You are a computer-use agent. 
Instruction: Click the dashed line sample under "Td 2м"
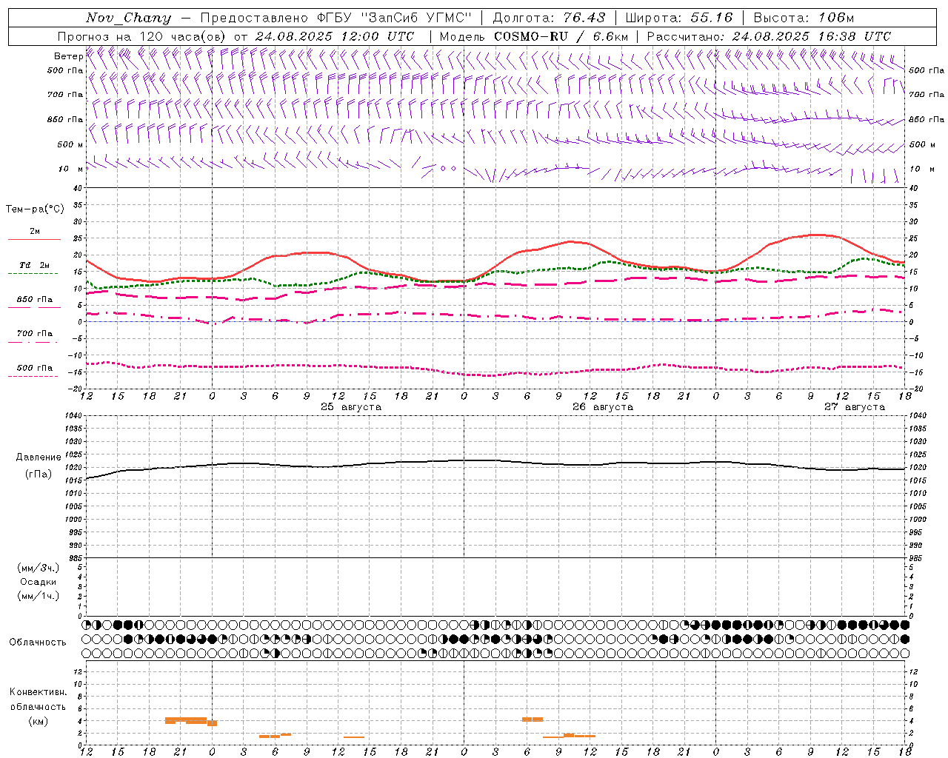33,273
